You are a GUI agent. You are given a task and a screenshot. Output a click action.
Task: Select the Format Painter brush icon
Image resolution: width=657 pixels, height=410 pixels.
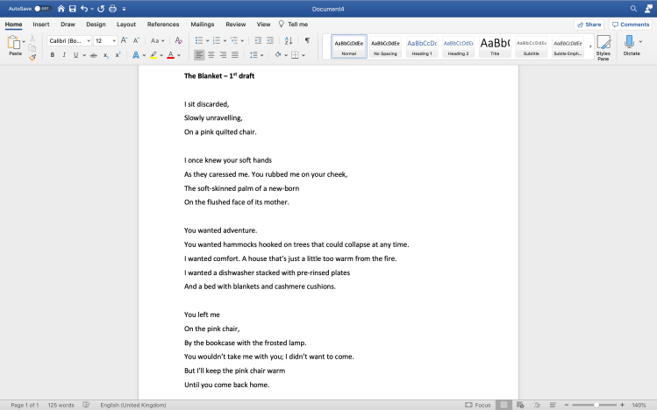point(32,57)
